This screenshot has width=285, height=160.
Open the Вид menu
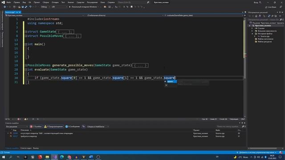coord(24,2)
